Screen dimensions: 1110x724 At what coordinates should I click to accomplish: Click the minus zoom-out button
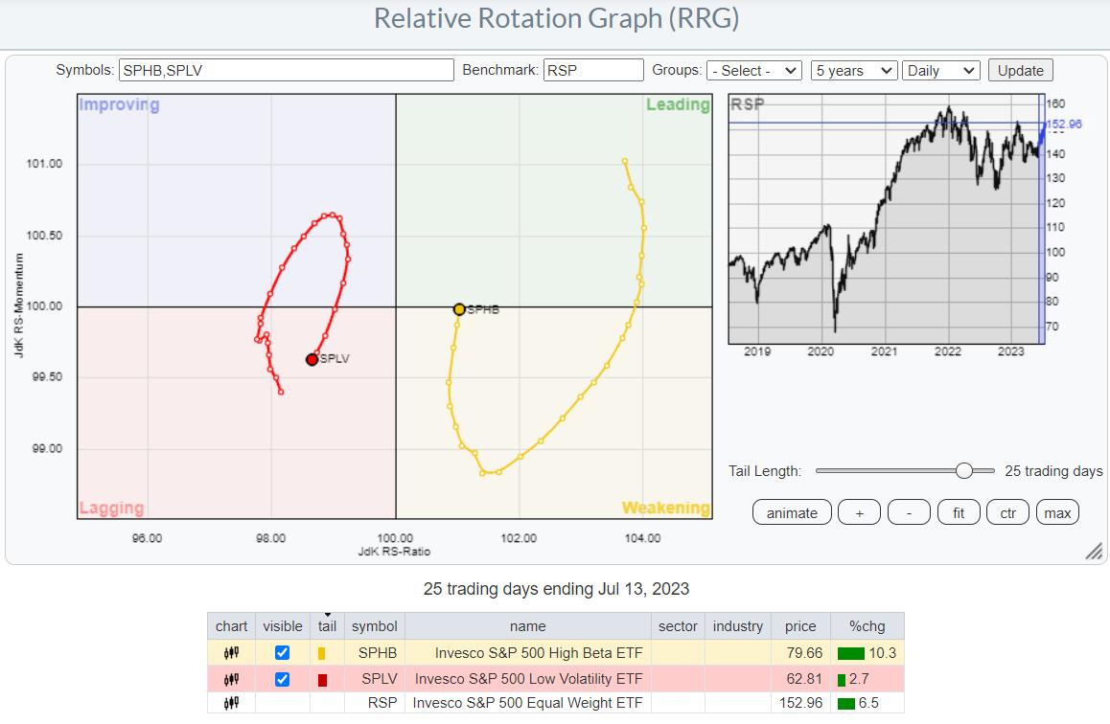tap(909, 512)
